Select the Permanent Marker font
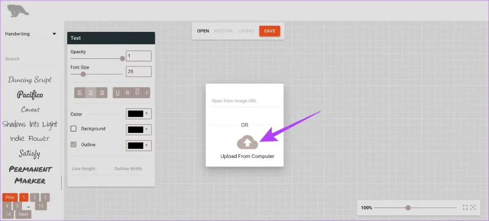 tap(30, 175)
